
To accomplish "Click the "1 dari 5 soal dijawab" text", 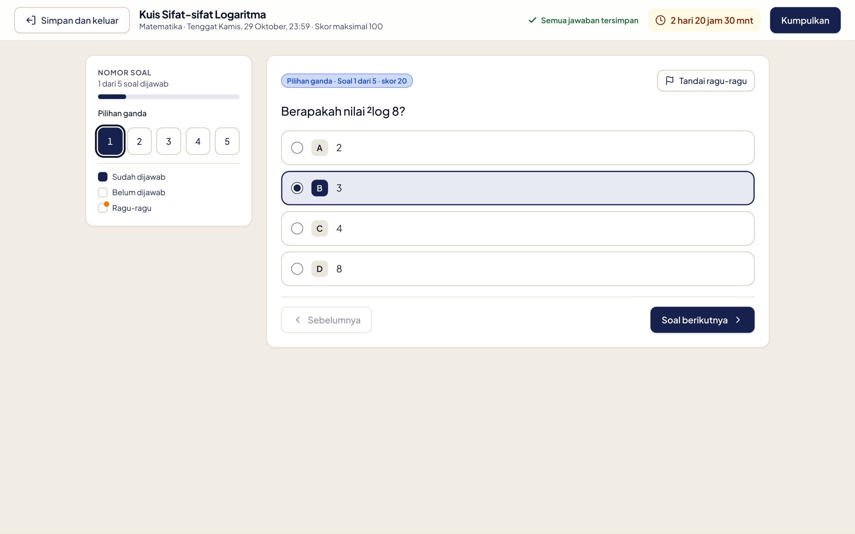I will tap(133, 84).
